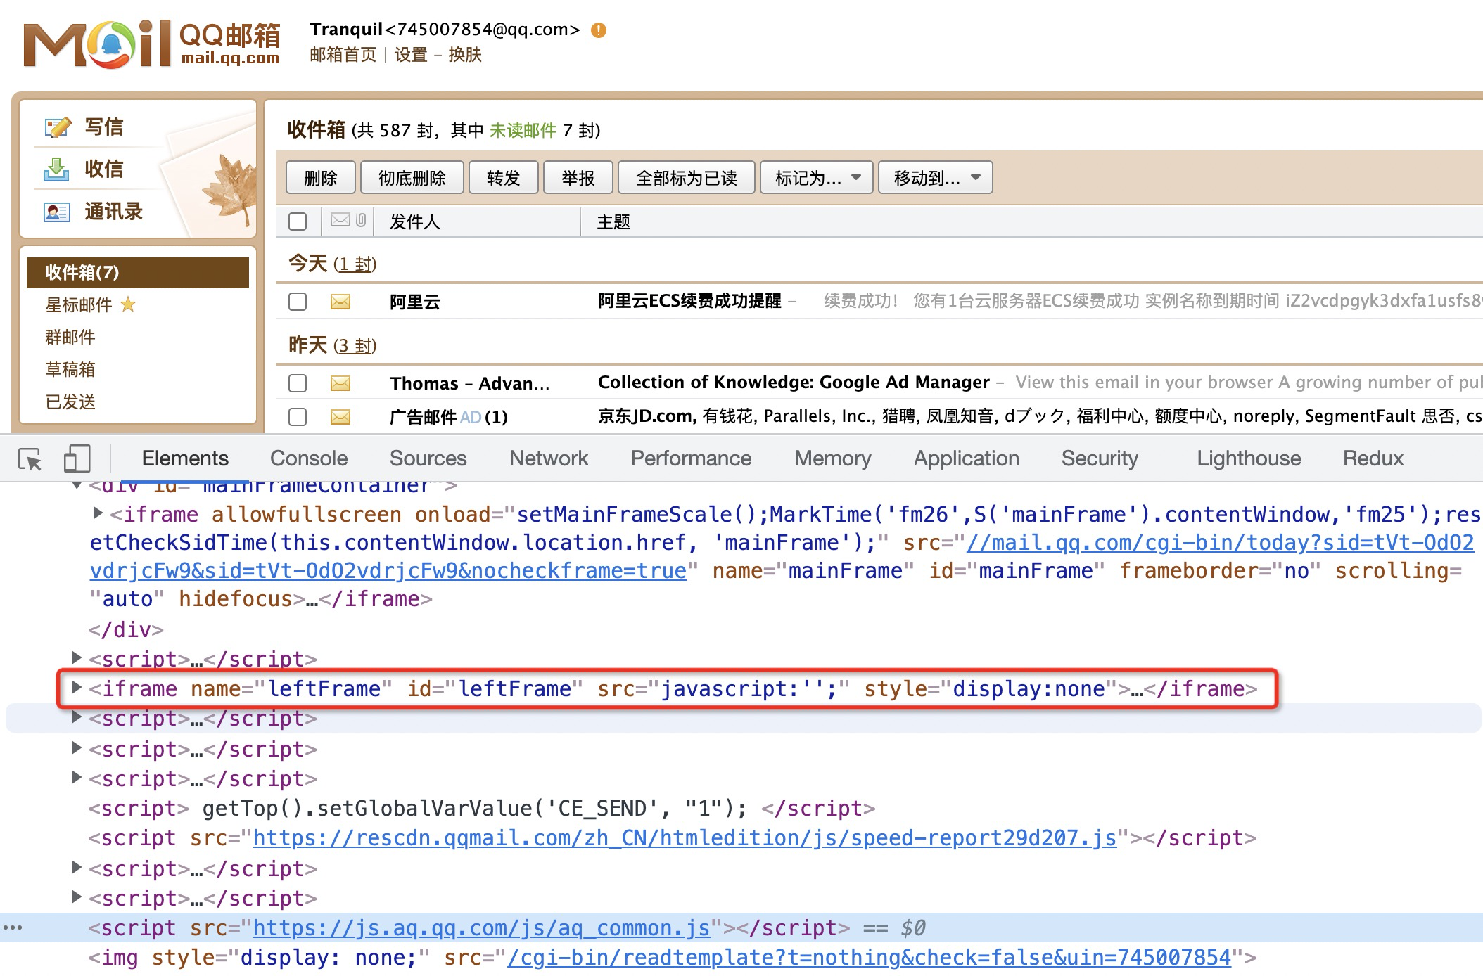Screen dimensions: 1483x976
Task: Open the 群邮件 folder
Action: (70, 338)
